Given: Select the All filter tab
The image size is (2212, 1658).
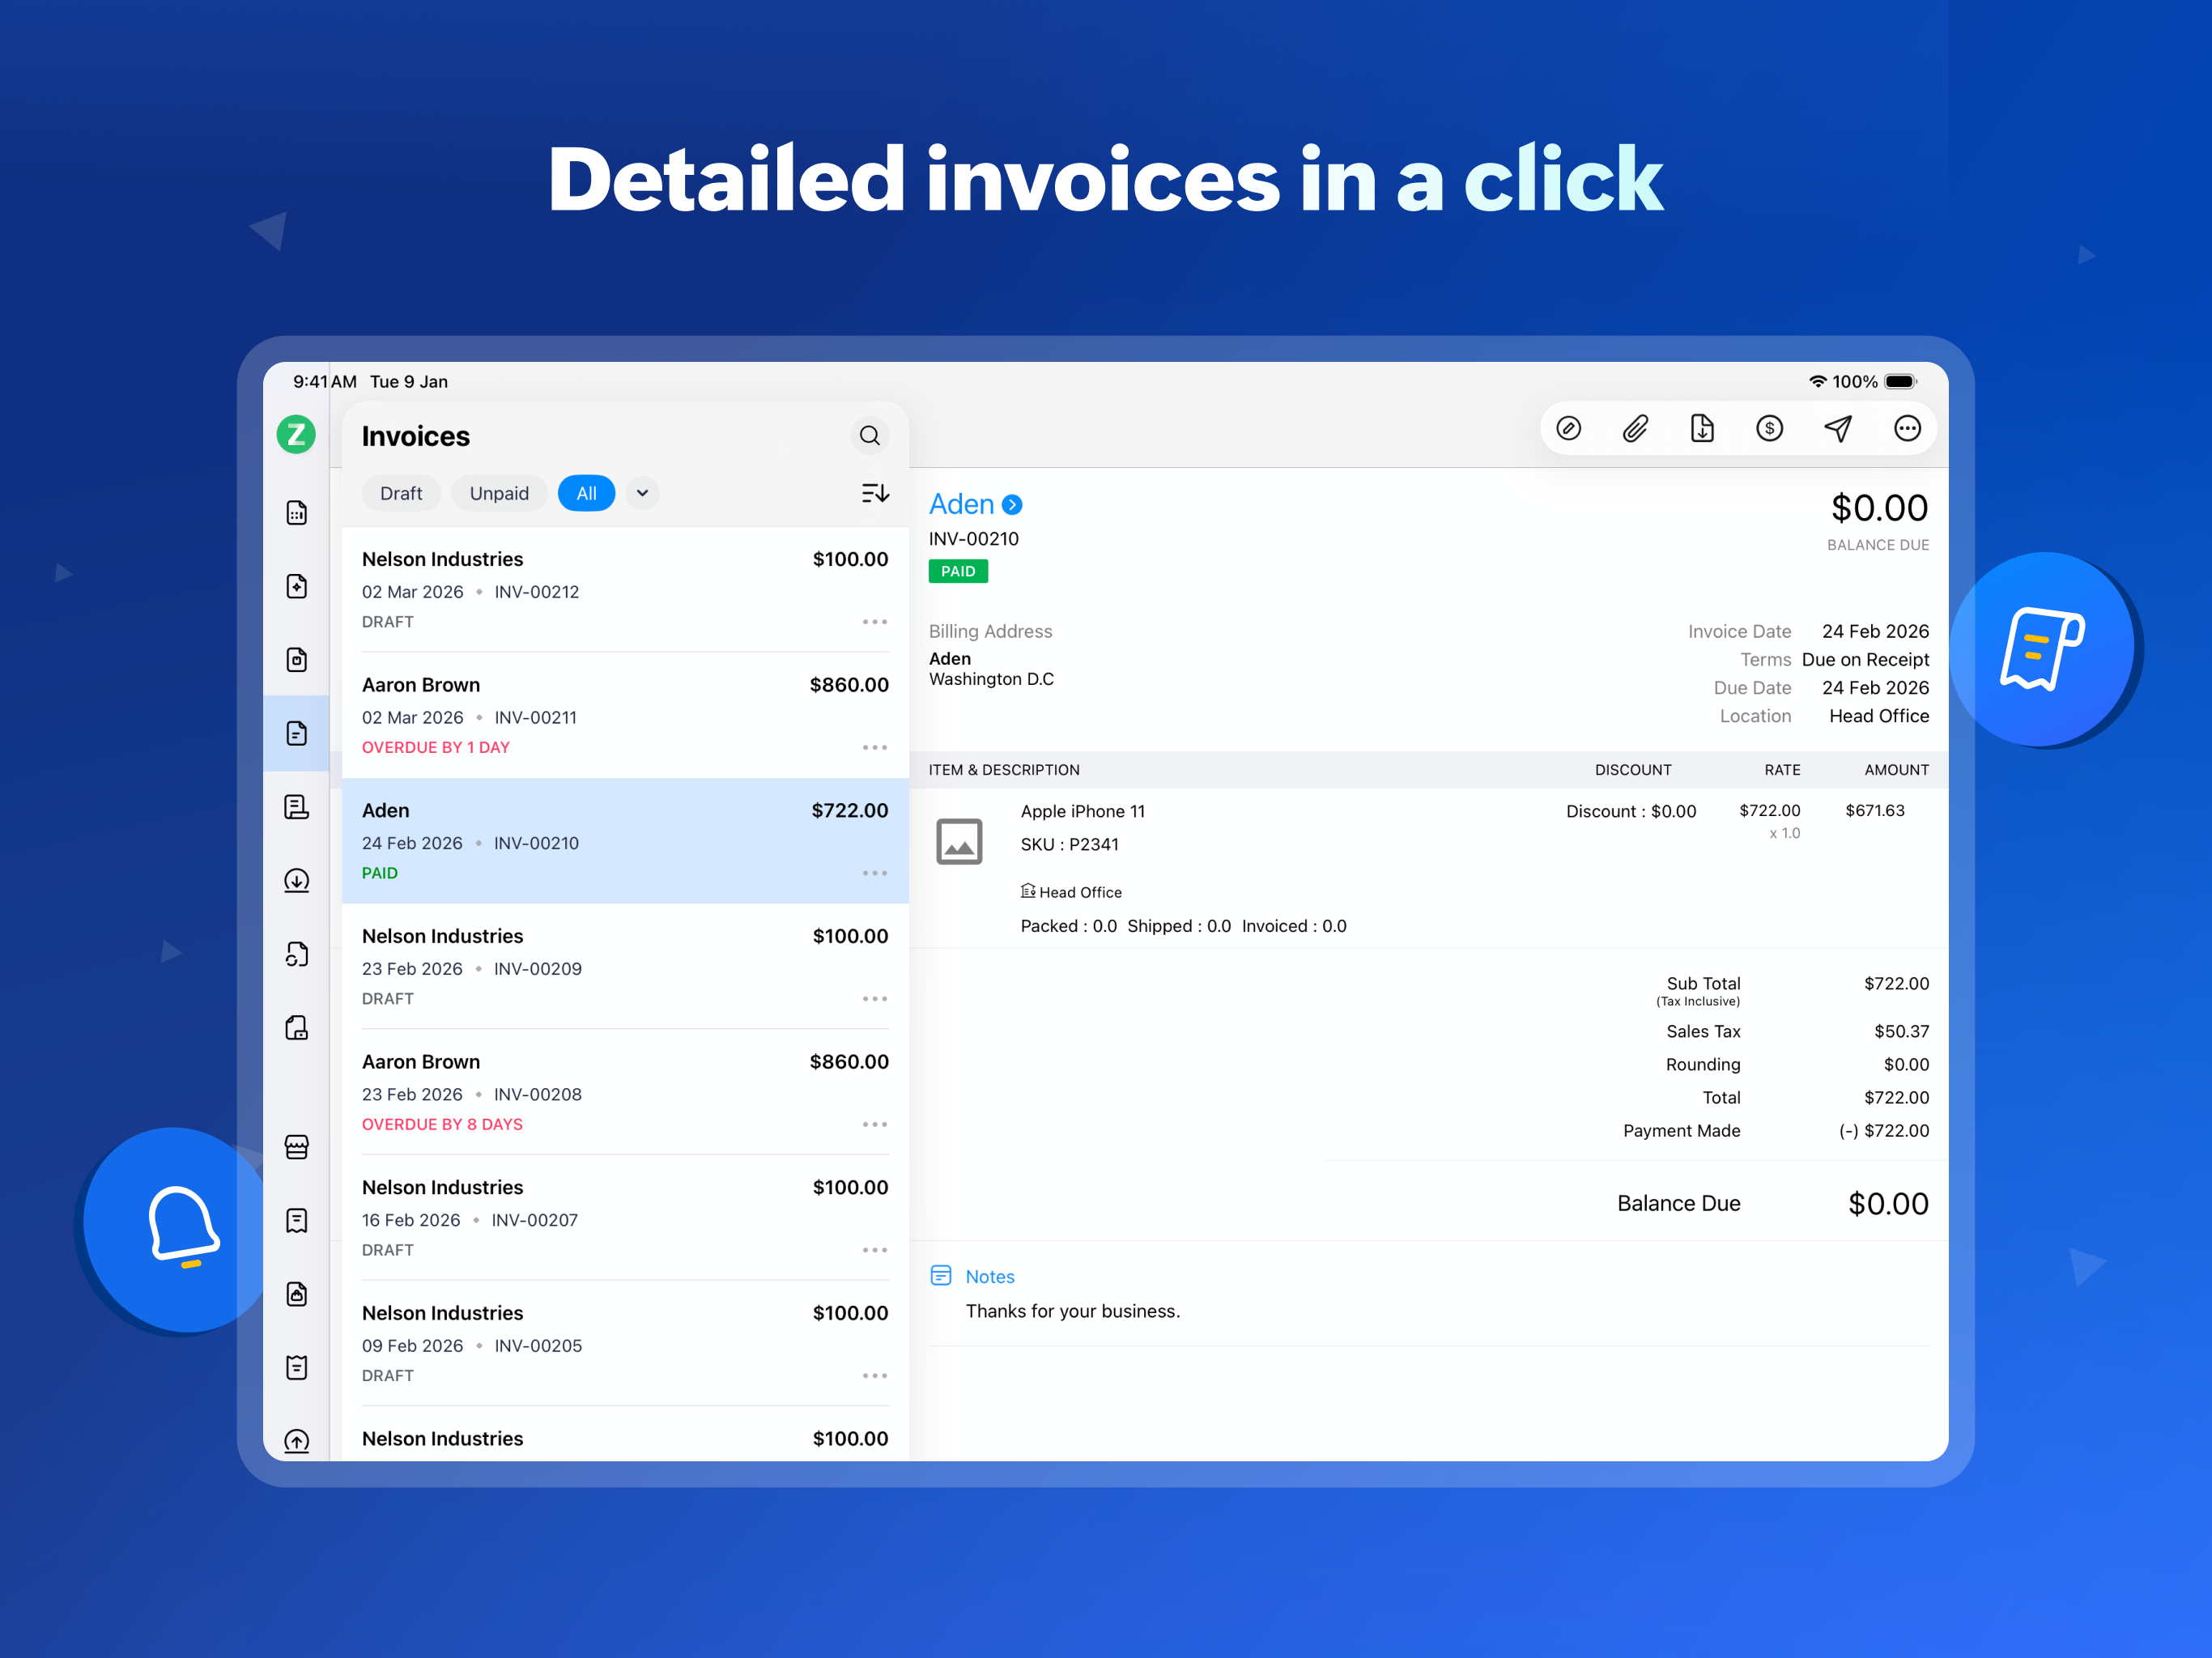Looking at the screenshot, I should click(586, 493).
